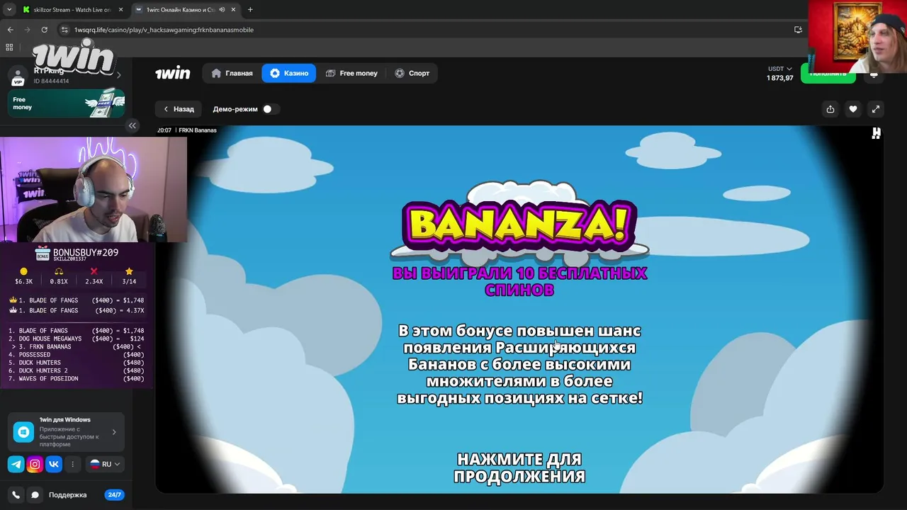This screenshot has width=907, height=510.
Task: Toggle Демо-режим switch
Action: (271, 109)
